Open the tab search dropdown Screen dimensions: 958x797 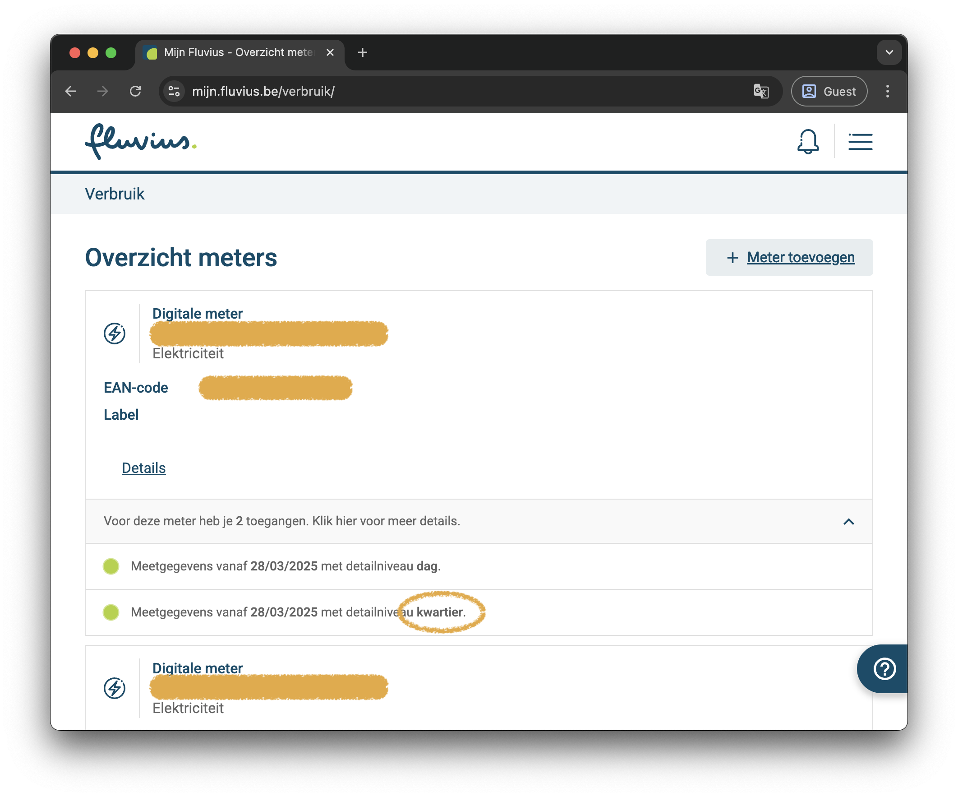tap(889, 52)
